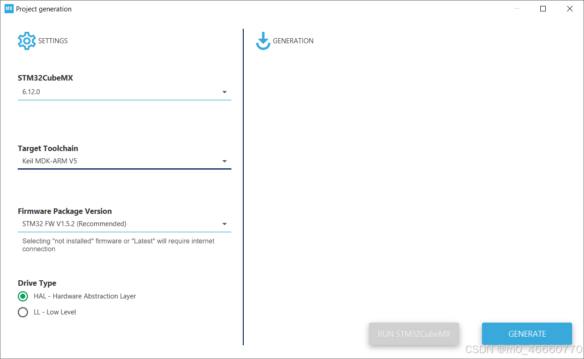This screenshot has width=584, height=359.
Task: Open Firmware Package Version dropdown arrow
Action: [225, 224]
